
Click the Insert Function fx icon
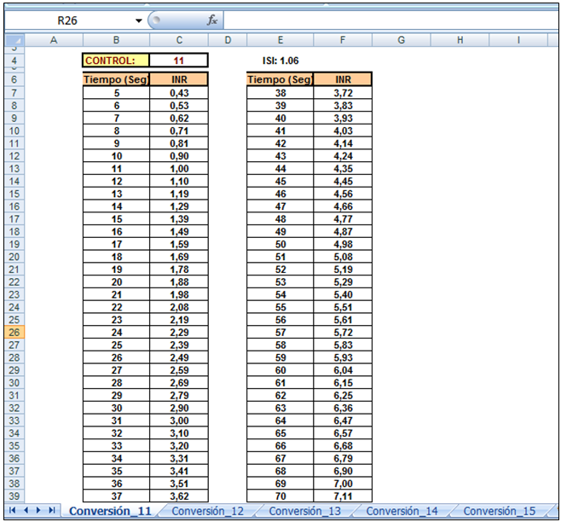[213, 20]
